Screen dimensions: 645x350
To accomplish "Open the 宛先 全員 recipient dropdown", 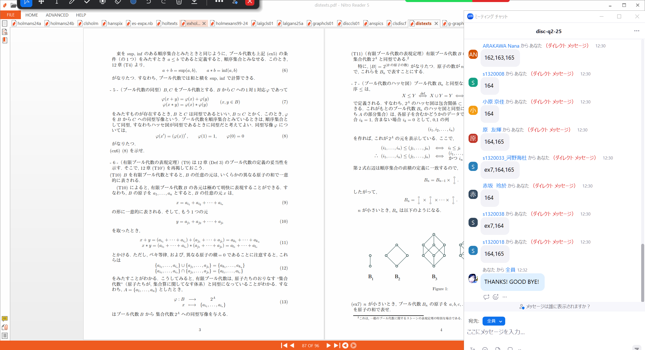I will (x=494, y=321).
